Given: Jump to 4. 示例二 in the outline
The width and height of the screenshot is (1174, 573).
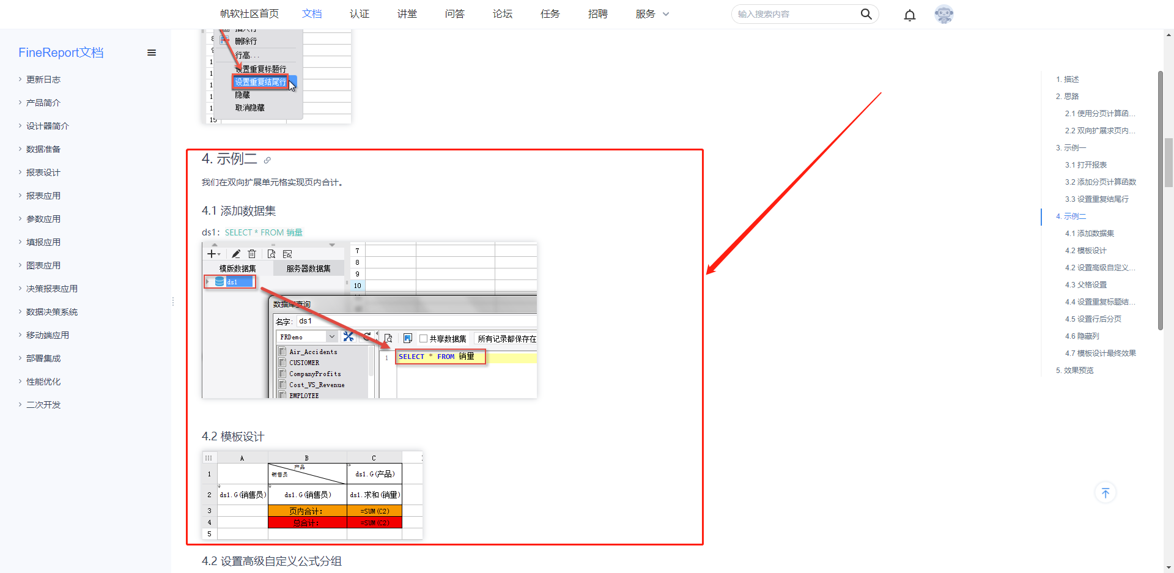Looking at the screenshot, I should (x=1071, y=216).
